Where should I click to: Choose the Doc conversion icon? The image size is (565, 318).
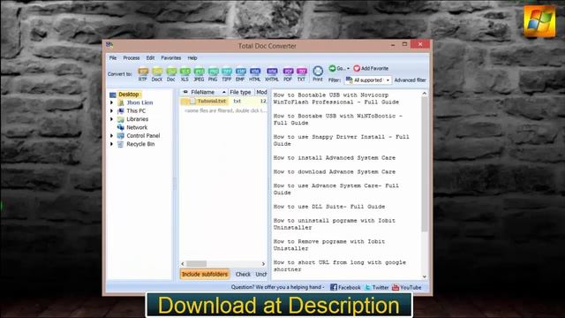(170, 74)
